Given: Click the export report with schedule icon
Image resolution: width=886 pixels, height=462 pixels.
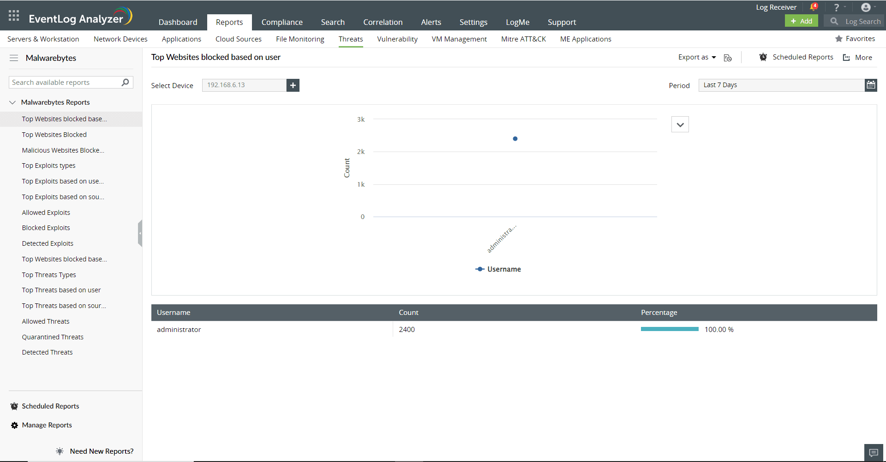Looking at the screenshot, I should 728,58.
